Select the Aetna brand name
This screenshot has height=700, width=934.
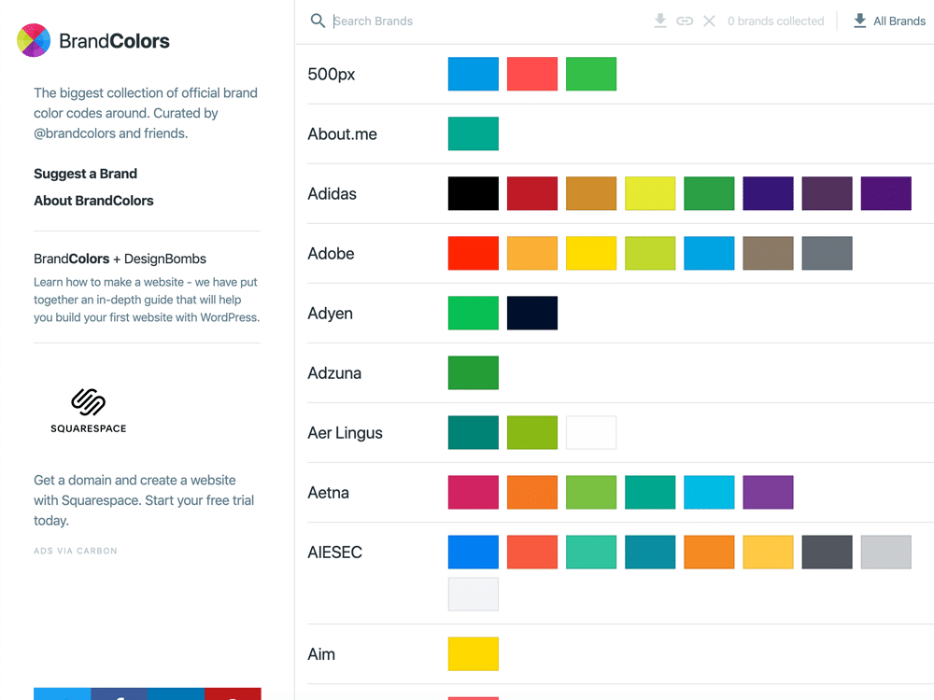coord(328,493)
